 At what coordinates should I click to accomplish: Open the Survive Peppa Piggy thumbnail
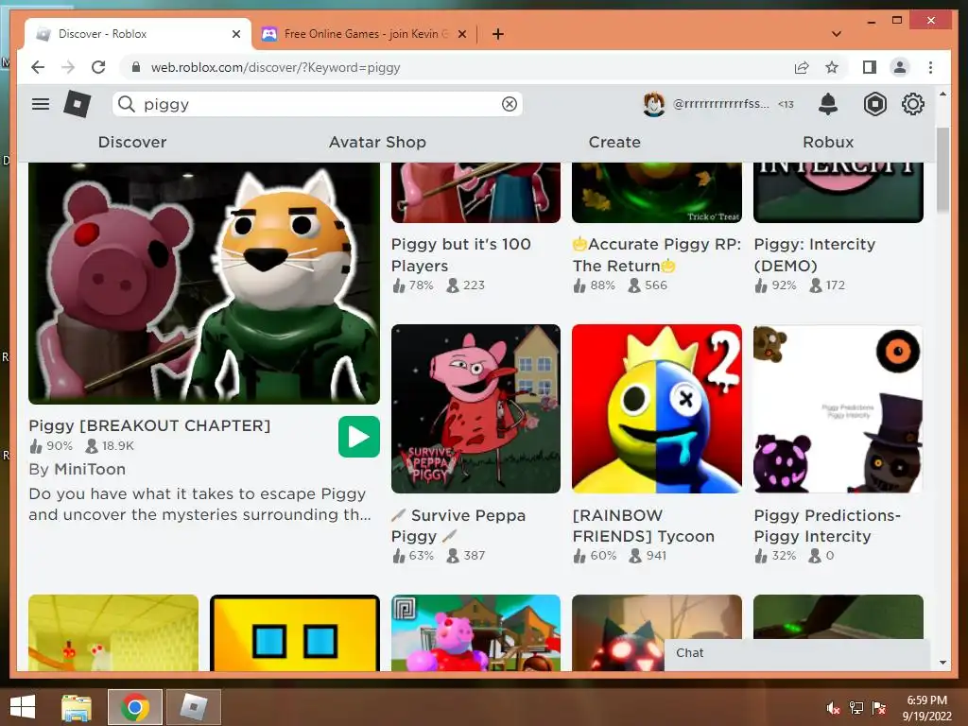(475, 408)
